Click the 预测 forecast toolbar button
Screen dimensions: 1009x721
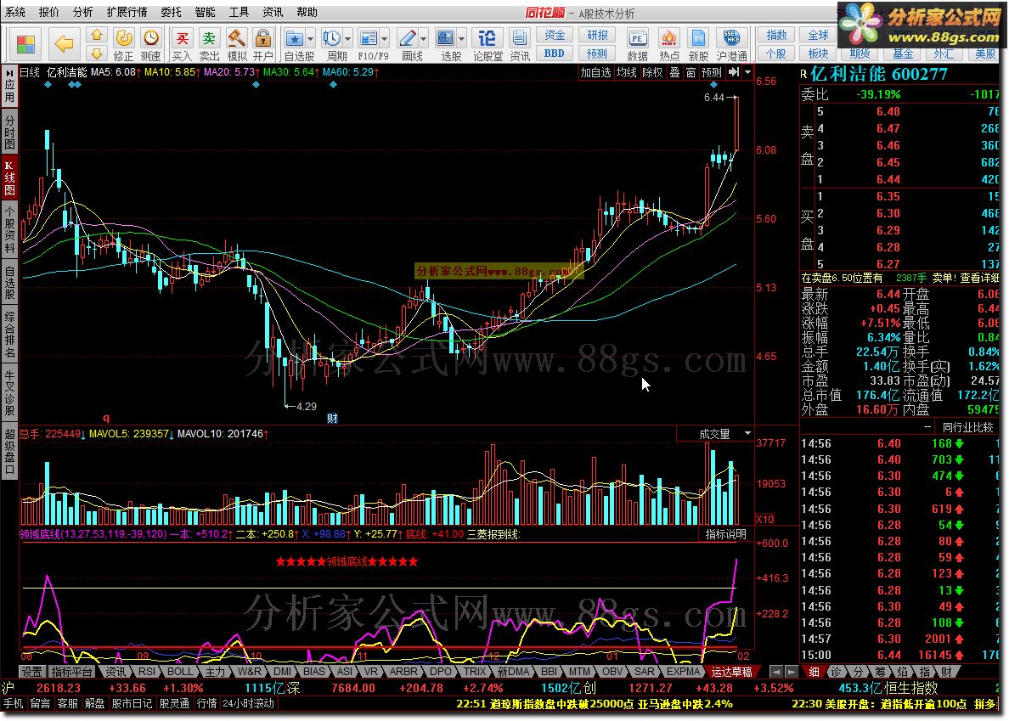[597, 54]
